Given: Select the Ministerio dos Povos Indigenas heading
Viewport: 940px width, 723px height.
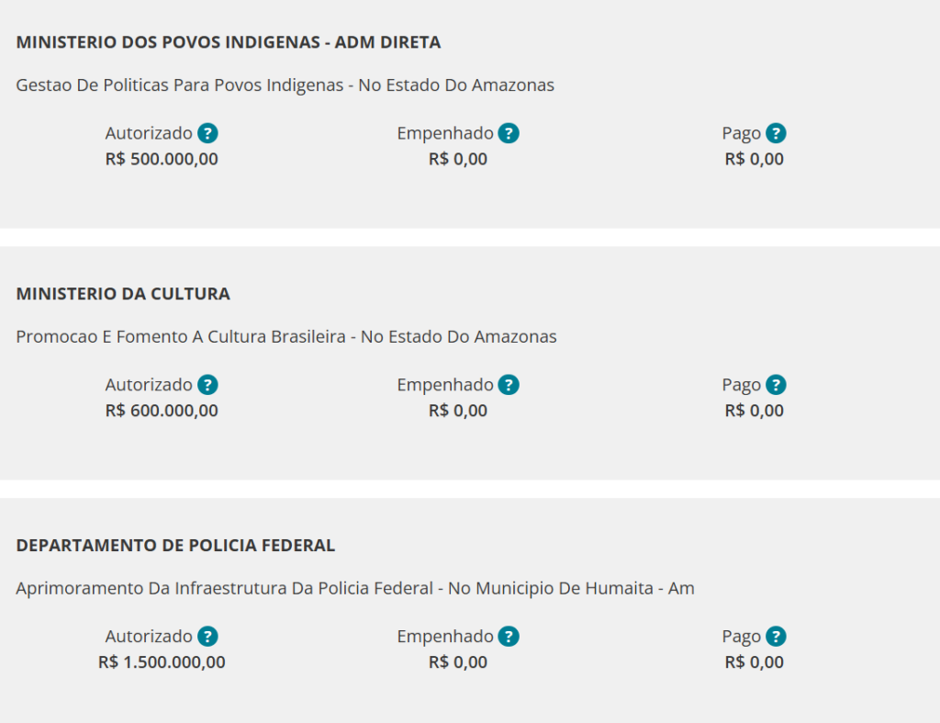Looking at the screenshot, I should (229, 42).
